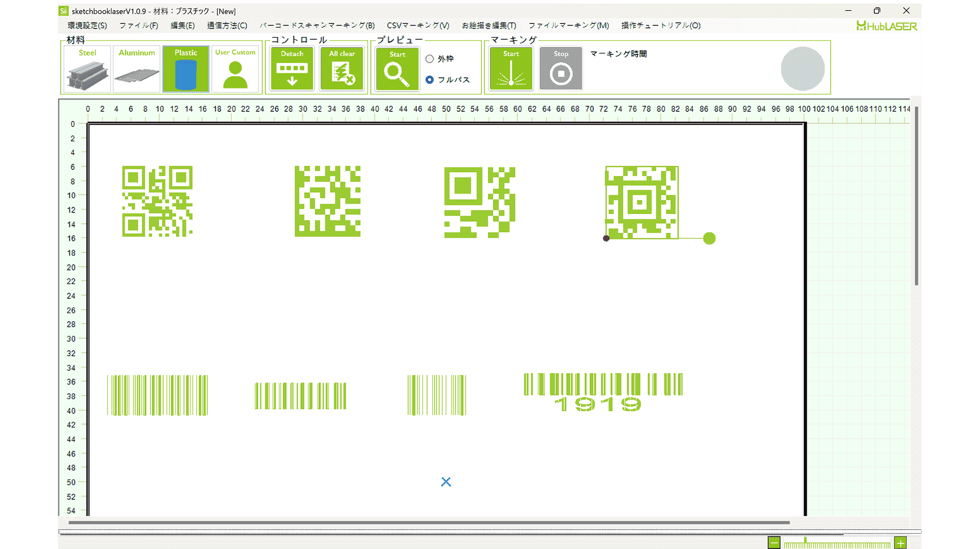Zoom out with the minus button
Viewport: 976px width, 549px height.
tap(774, 543)
